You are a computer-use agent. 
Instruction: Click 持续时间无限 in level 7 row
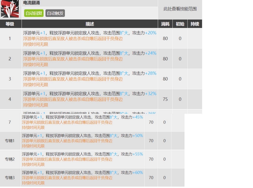click(x=33, y=128)
